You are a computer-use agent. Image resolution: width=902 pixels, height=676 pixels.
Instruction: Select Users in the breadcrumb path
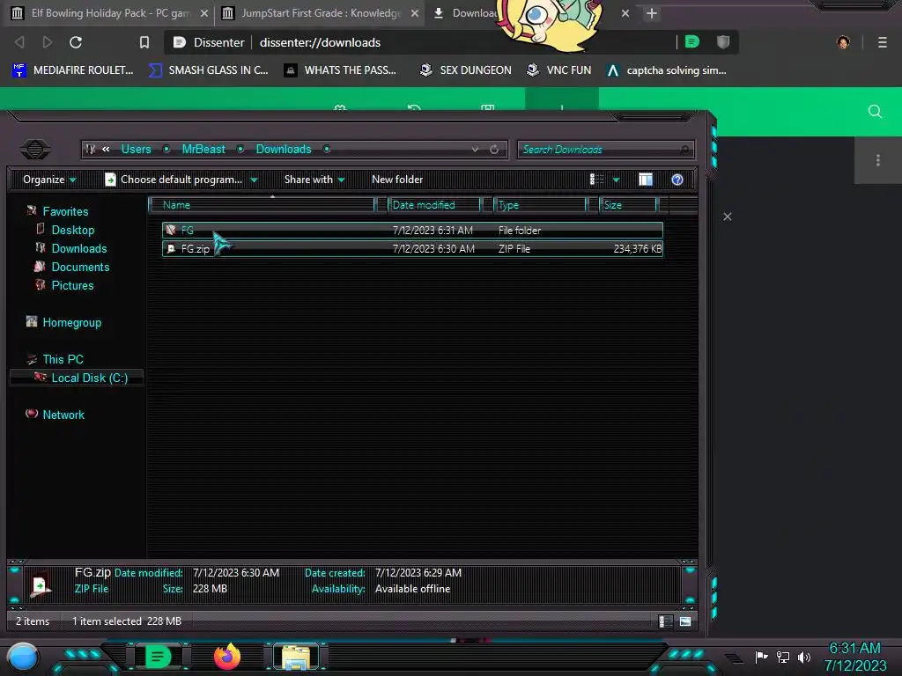point(136,149)
